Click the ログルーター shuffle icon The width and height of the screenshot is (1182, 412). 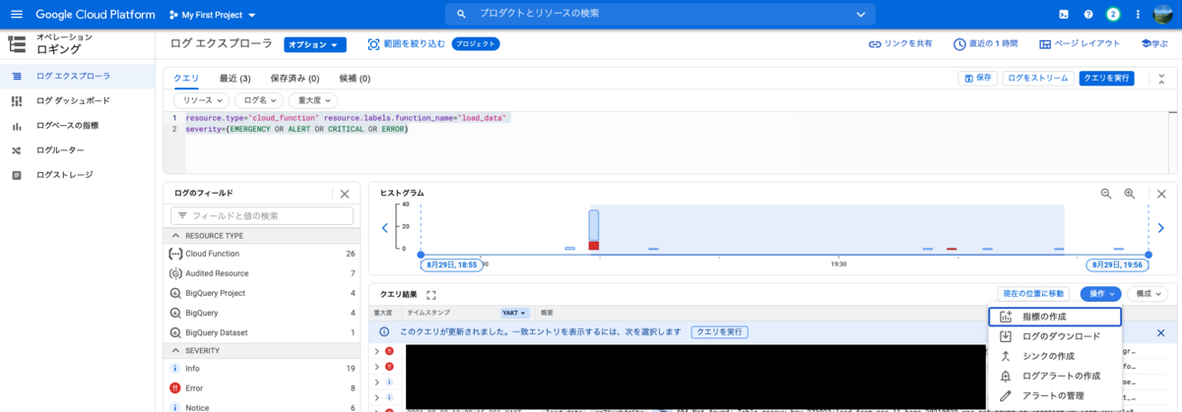click(x=16, y=150)
